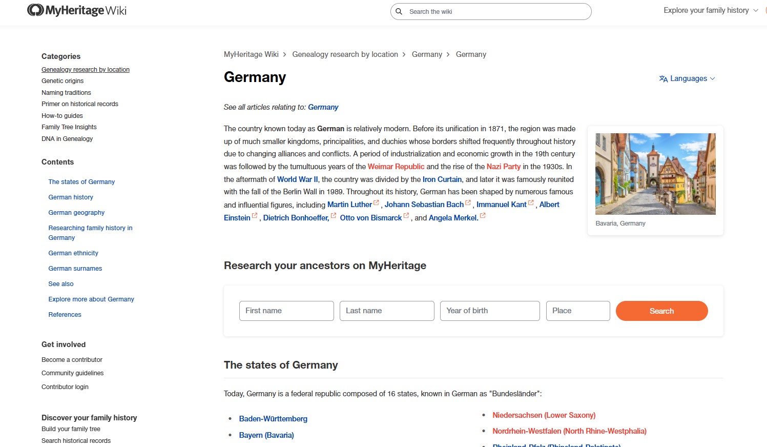Open Otto von Bismarck's external link icon
The height and width of the screenshot is (447, 767).
pyautogui.click(x=406, y=215)
